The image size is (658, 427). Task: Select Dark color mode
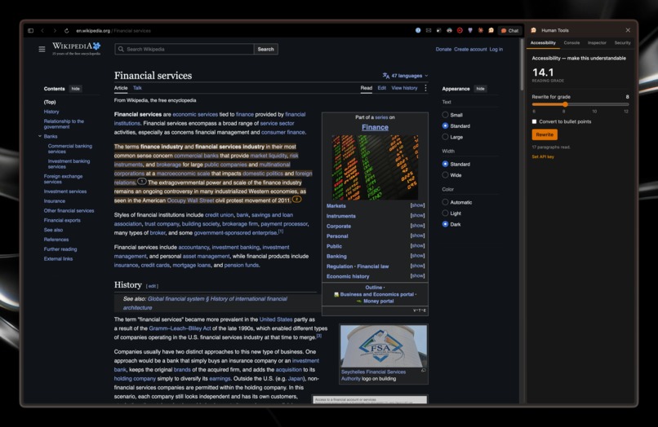(445, 224)
